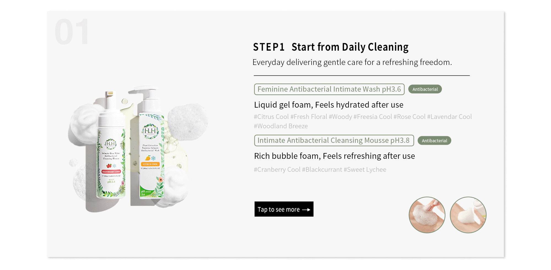Select the foam-on-hand circular thumbnail
551x270 pixels.
pyautogui.click(x=427, y=215)
